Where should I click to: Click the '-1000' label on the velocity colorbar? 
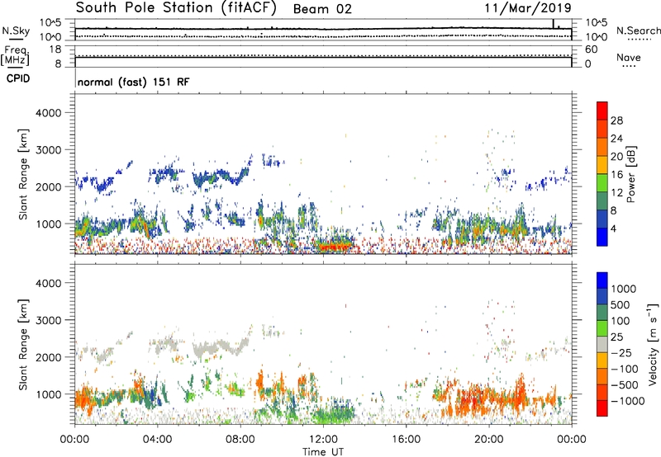[x=628, y=401]
